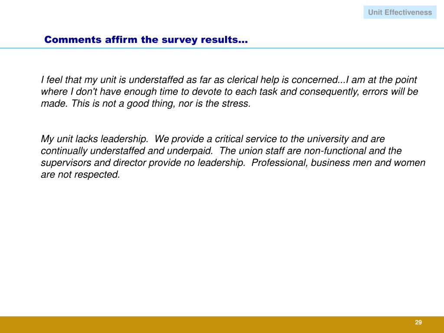Click page number 29 in footer
The image size is (444, 333).
click(x=418, y=322)
